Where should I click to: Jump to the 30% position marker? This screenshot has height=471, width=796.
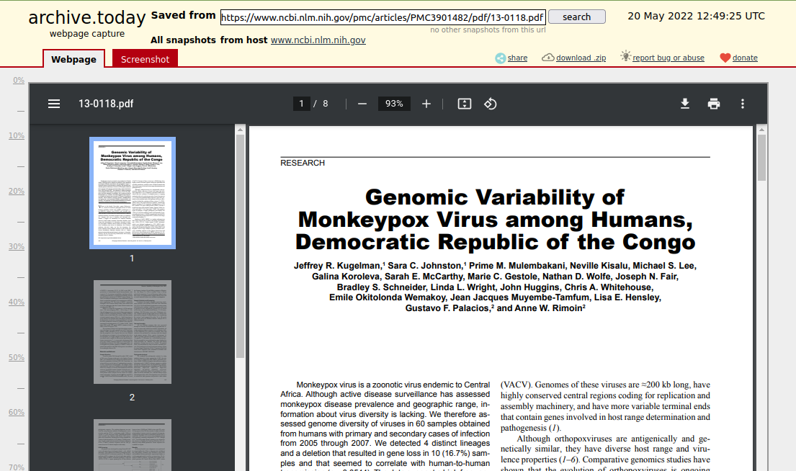pos(17,246)
